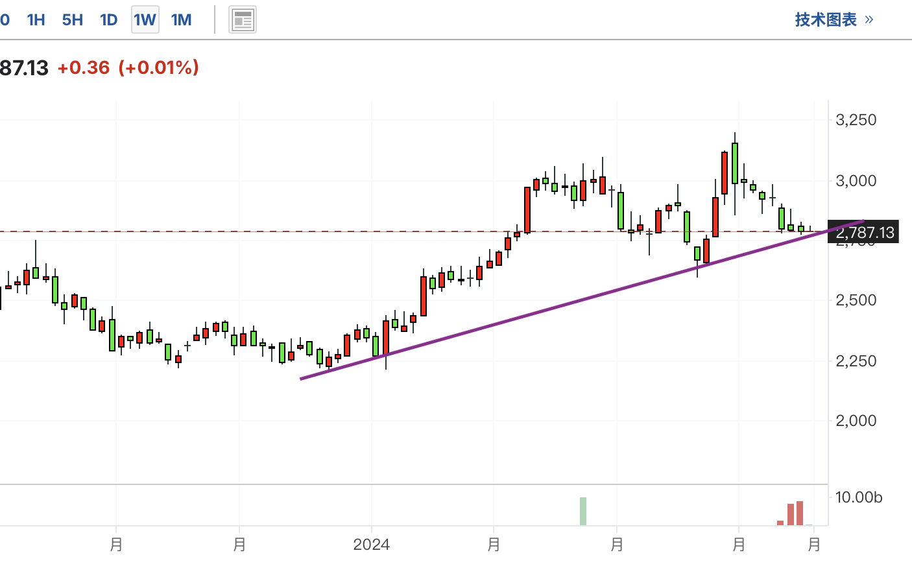Switch to the 1M timeframe

[x=182, y=20]
